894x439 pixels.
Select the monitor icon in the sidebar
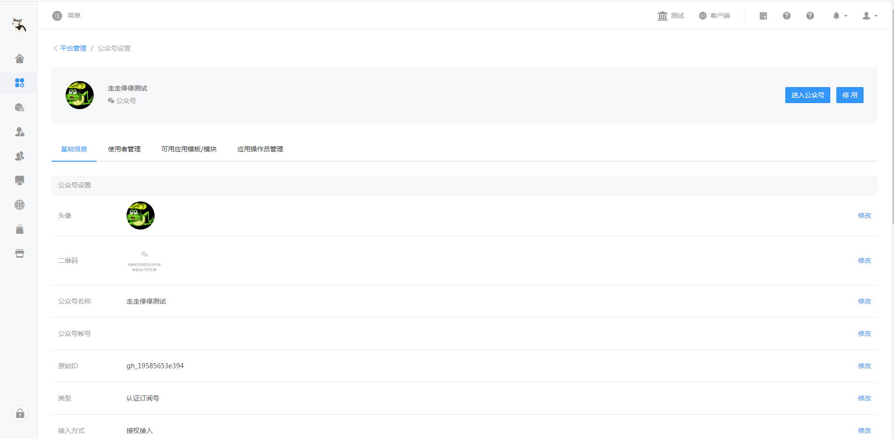19,180
